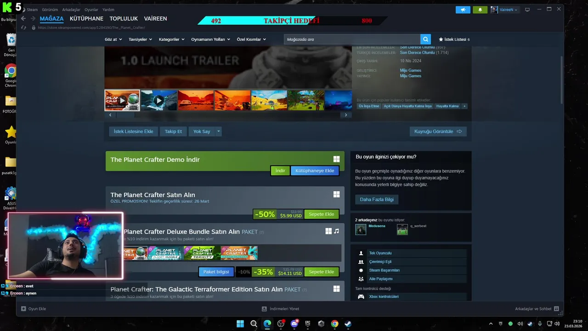
Task: Click the left arrow of the thumbnail strip
Action: tap(110, 115)
